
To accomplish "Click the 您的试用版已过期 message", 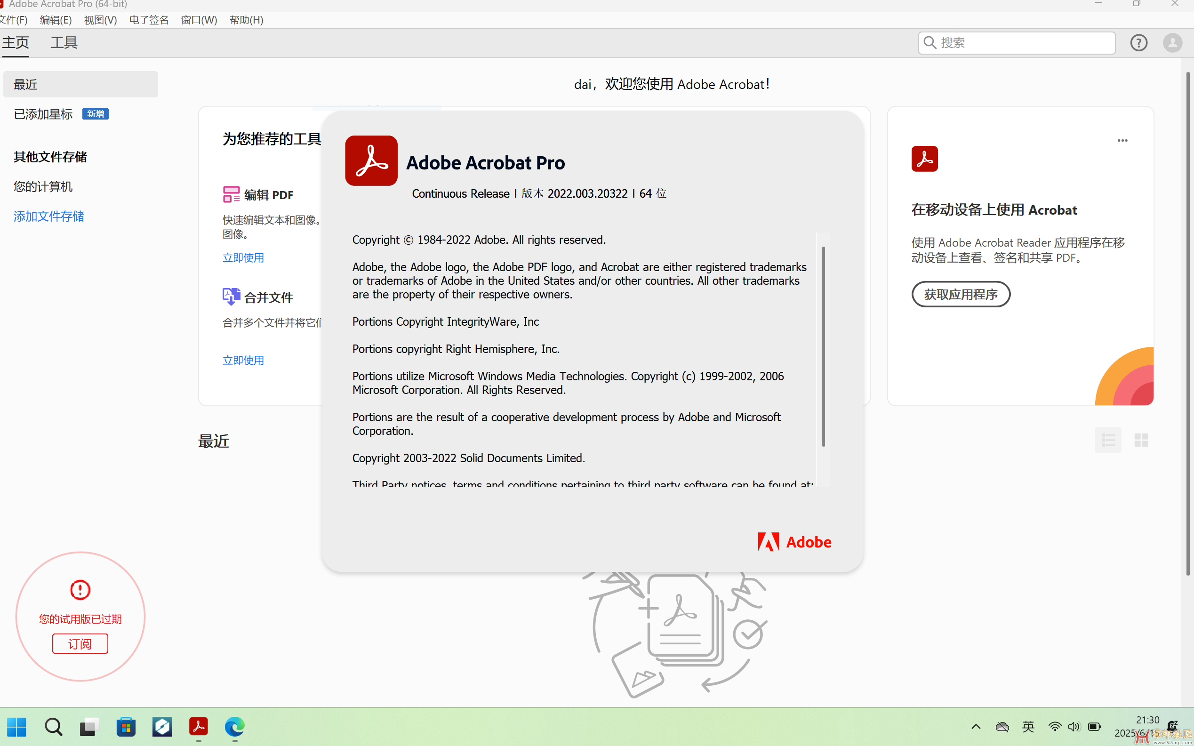I will (80, 619).
